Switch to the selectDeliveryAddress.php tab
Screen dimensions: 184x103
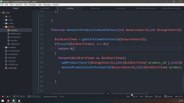pyautogui.click(x=146, y=8)
